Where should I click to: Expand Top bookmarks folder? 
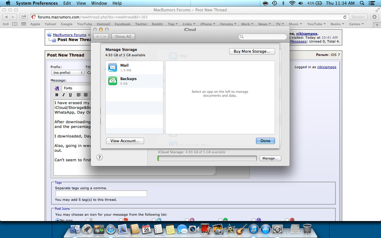pos(173,24)
